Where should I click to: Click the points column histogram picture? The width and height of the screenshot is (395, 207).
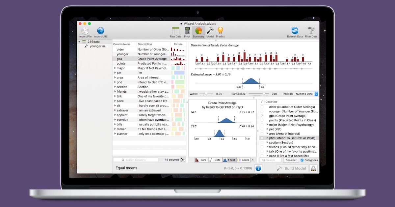178,63
